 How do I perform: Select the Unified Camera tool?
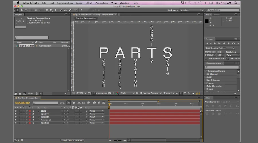36,10
